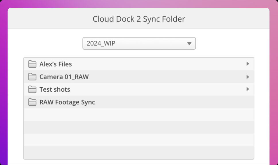Screen dimensions: 278x165
Task: Click the Cloud Dock 2 Sync Folder title
Action: click(139, 19)
